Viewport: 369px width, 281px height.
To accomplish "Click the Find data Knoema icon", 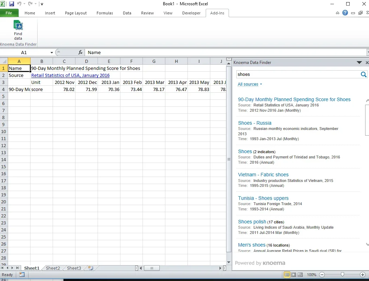I will click(18, 30).
